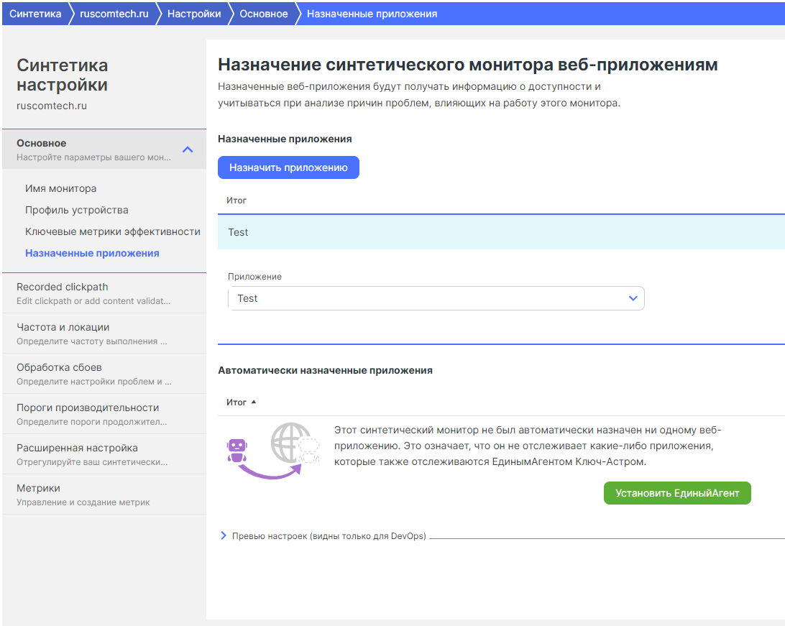
Task: Click Синтетика breadcrumb
Action: (x=35, y=14)
